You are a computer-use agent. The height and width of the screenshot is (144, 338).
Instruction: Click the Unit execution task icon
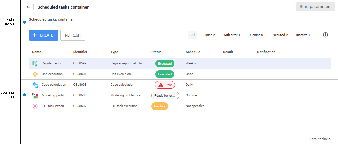(35, 74)
